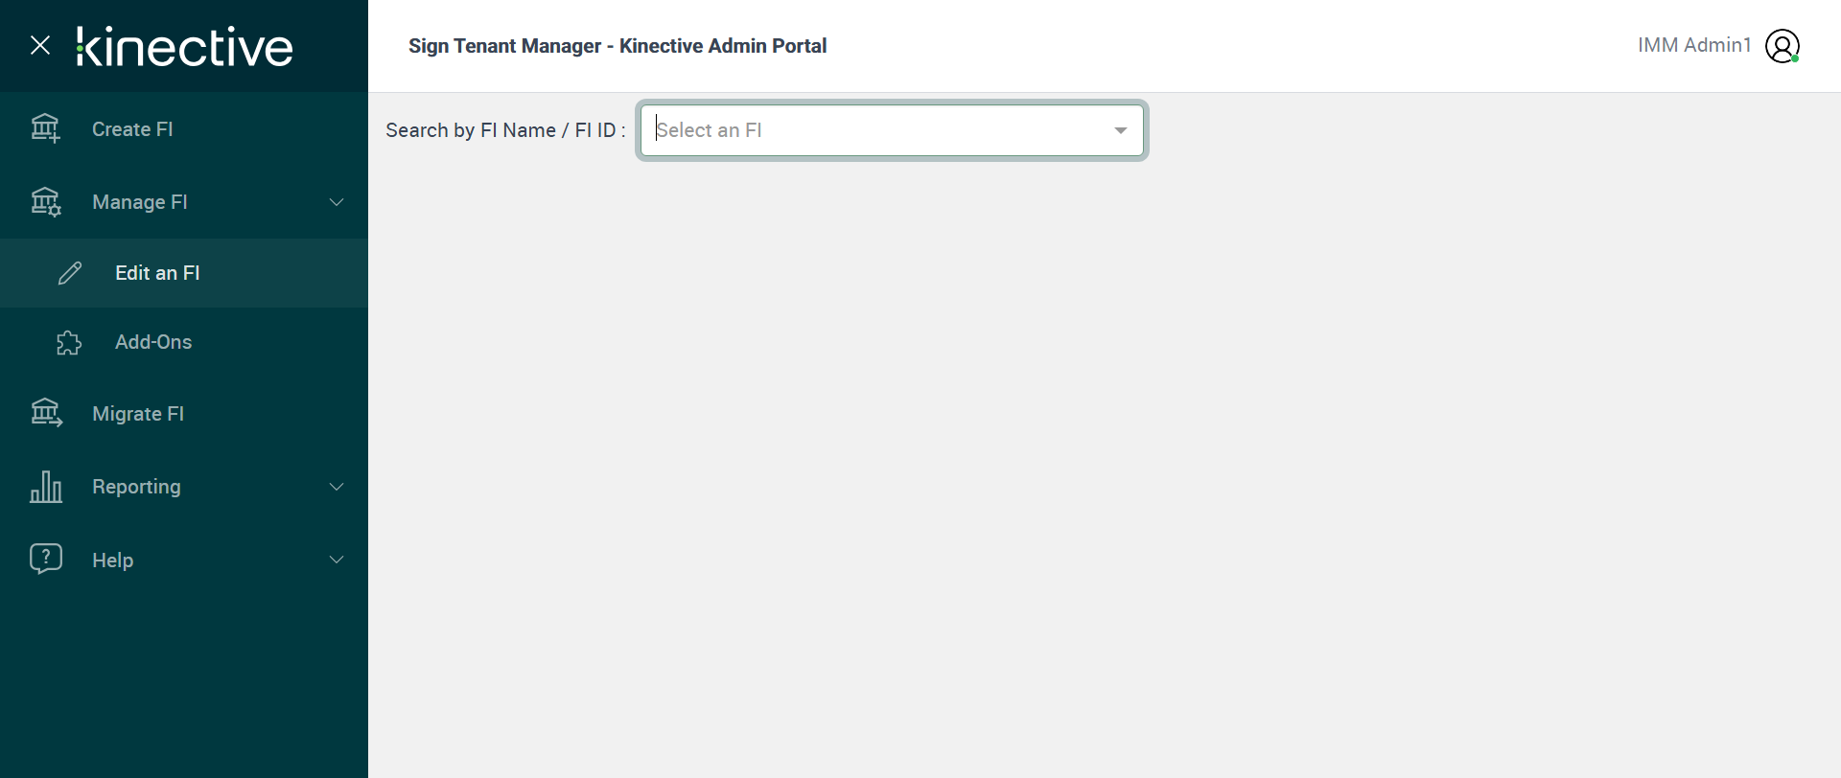1841x778 pixels.
Task: Open the Select an FI dropdown arrow
Action: (1120, 130)
